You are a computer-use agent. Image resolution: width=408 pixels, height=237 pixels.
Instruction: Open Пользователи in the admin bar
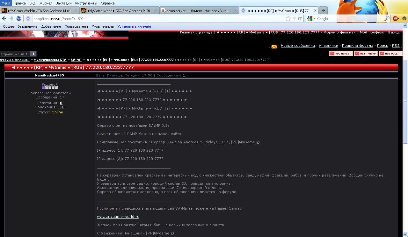pos(76,26)
